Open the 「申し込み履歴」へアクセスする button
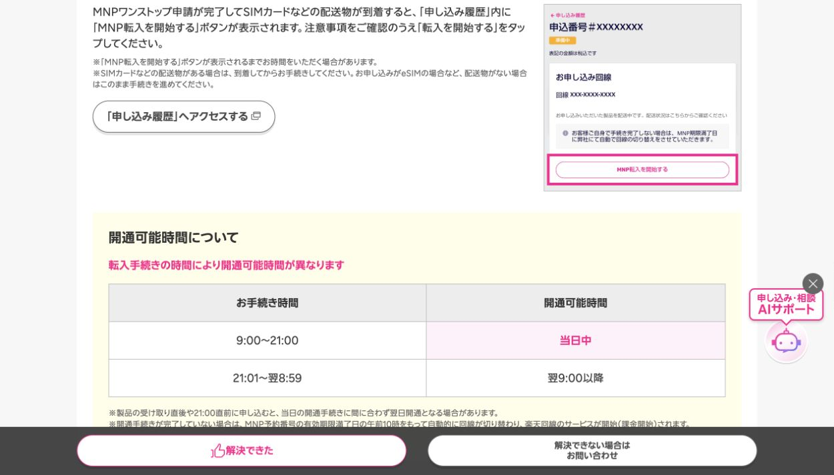Image resolution: width=834 pixels, height=475 pixels. (183, 117)
